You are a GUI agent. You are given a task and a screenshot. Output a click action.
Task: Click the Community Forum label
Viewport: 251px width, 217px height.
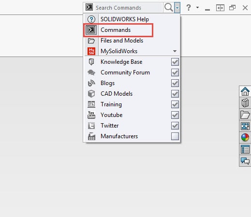[x=125, y=72]
